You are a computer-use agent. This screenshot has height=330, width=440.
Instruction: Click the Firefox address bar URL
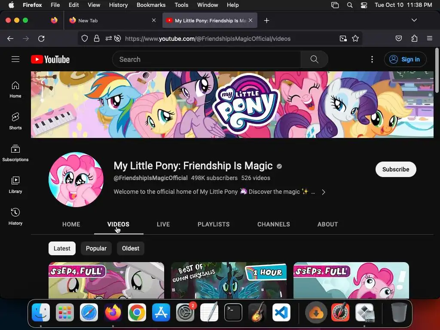(x=208, y=39)
